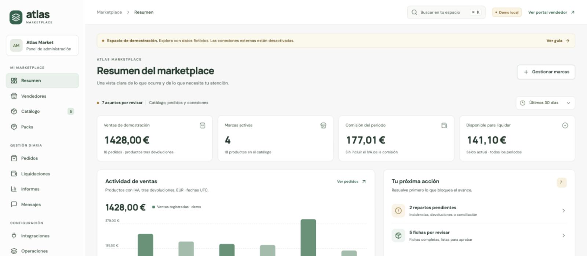
Task: Click the clock icon in period selector
Action: click(x=523, y=103)
